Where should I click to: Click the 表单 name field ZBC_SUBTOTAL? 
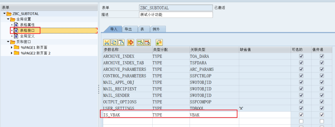[x=176, y=8]
